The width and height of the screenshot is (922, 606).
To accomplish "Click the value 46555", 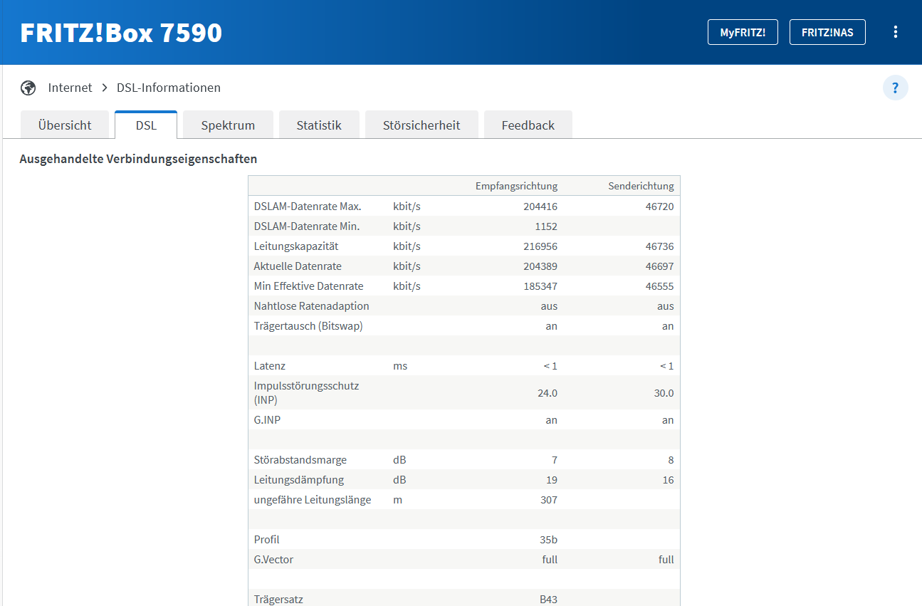I will click(x=659, y=286).
